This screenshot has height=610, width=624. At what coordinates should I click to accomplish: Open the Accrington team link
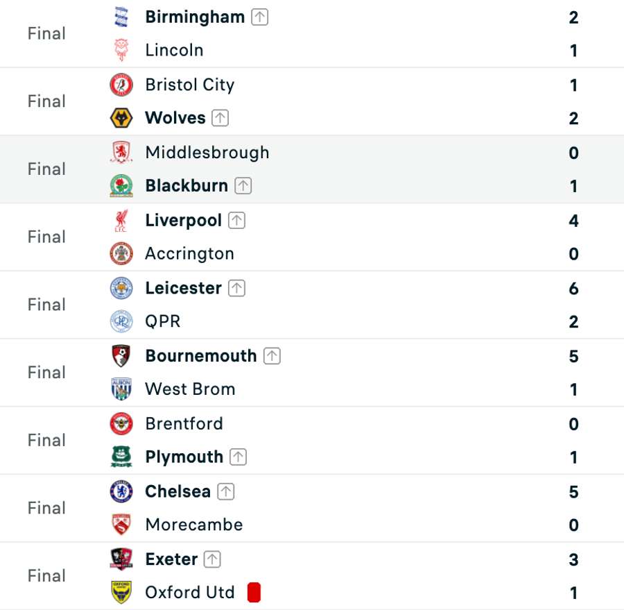189,254
